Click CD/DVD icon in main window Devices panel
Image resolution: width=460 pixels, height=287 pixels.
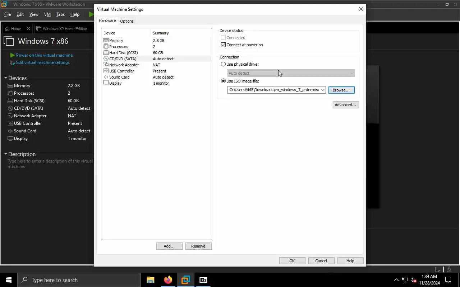tap(10, 108)
